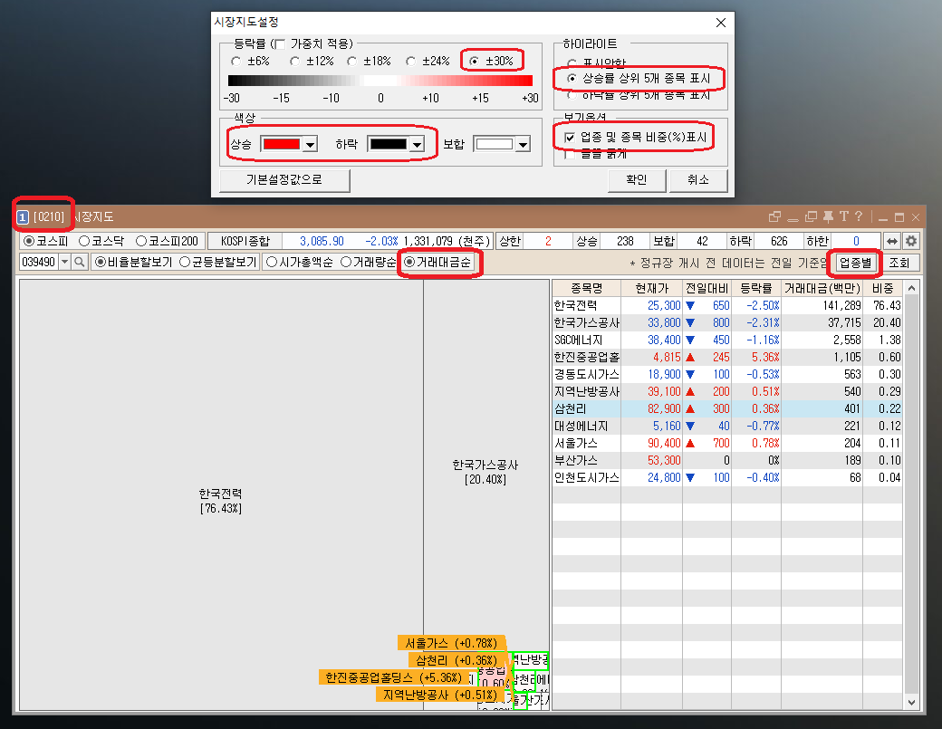
Task: Open the 하락 color dropdown arrow
Action: pos(417,144)
